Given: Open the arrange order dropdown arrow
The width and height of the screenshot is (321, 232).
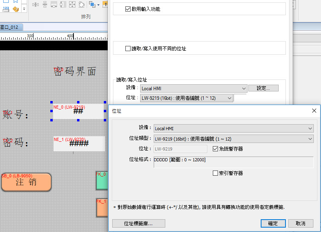Looking at the screenshot, I should 98,5.
